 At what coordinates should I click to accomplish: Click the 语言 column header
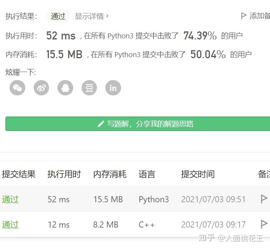tap(147, 174)
